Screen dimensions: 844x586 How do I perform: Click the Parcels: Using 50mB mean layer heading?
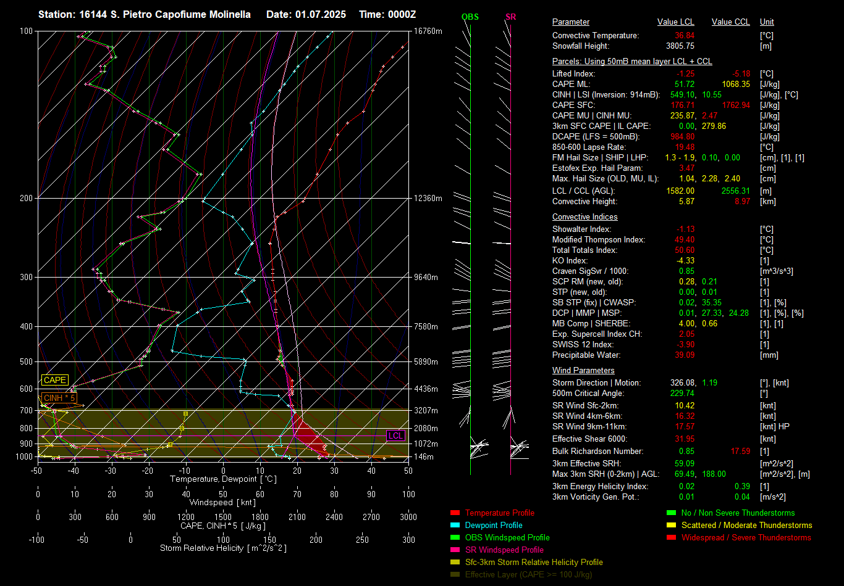(632, 62)
